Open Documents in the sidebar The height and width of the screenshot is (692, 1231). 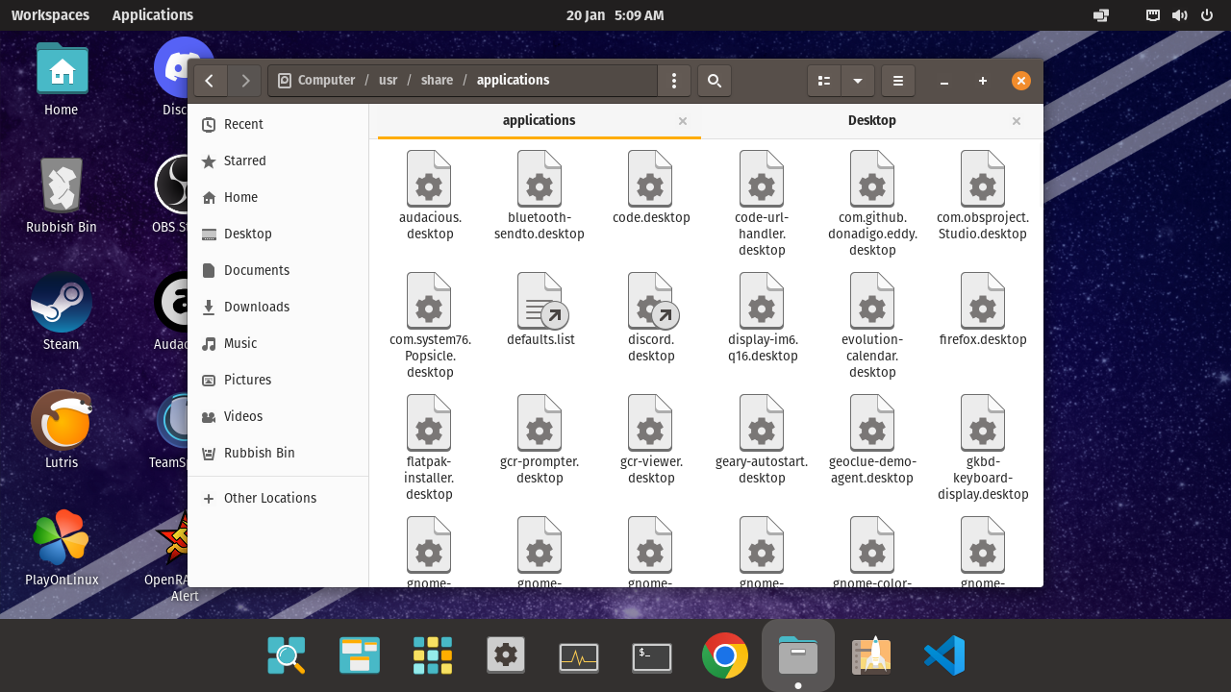coord(278,270)
